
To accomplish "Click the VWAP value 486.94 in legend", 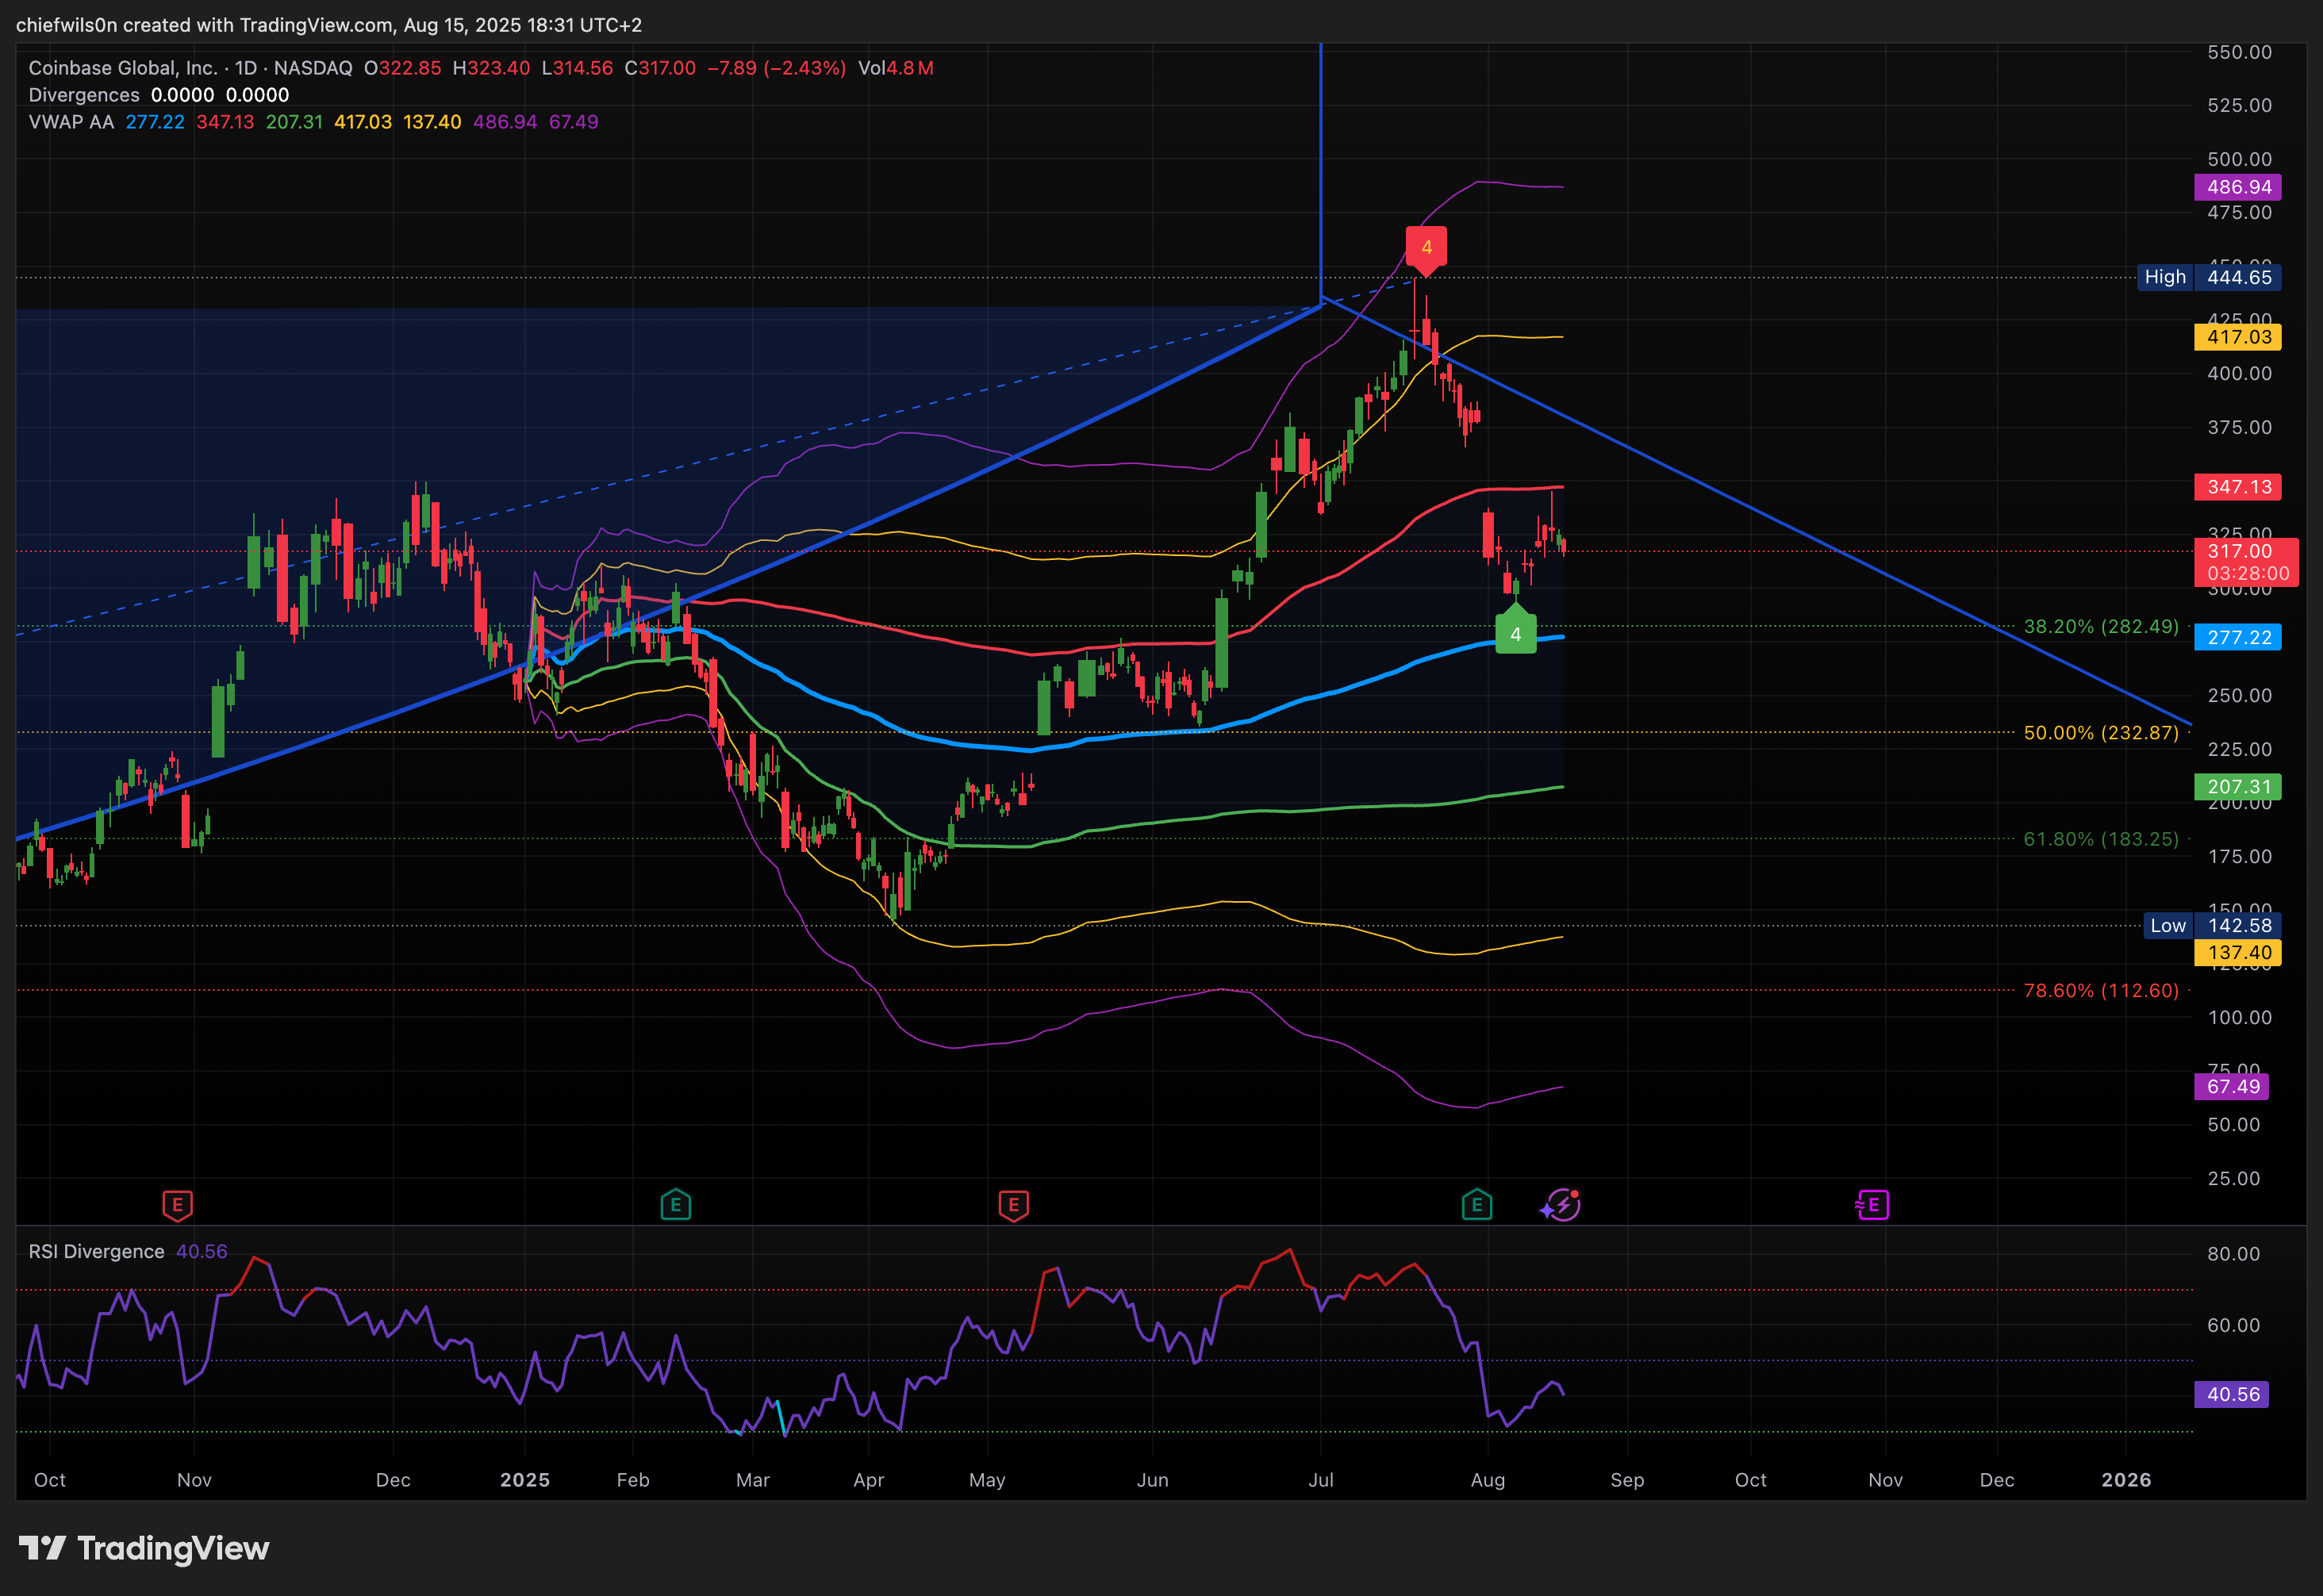I will (505, 122).
